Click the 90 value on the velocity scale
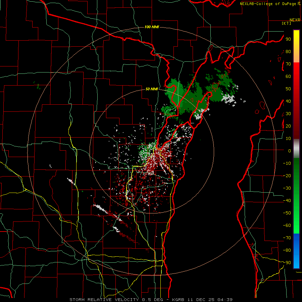This screenshot has width=302, height=302. [288, 39]
